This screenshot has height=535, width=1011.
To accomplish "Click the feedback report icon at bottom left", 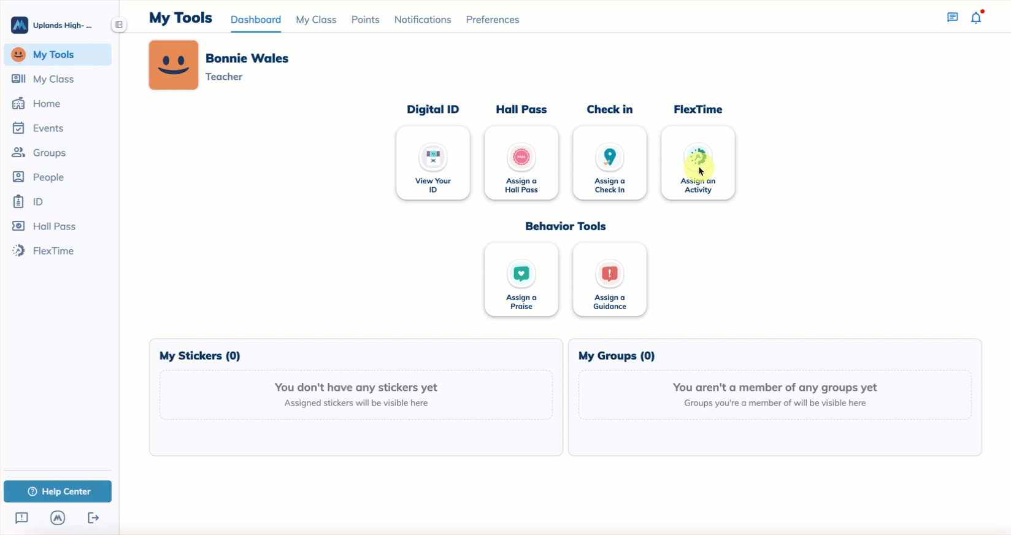I will point(21,518).
